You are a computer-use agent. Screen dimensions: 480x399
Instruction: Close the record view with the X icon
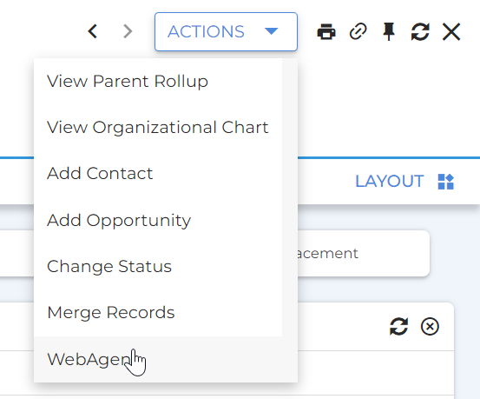tap(451, 31)
